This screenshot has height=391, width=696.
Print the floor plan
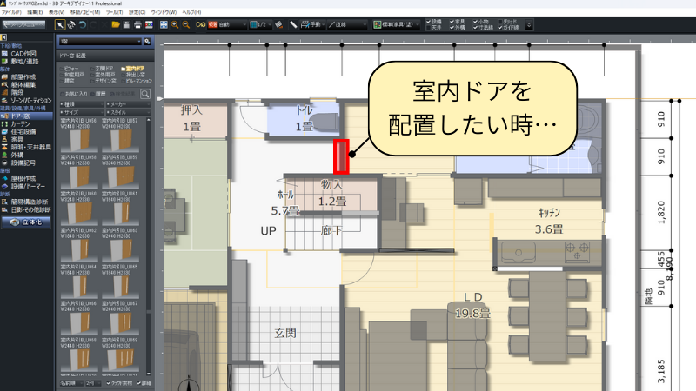[x=137, y=25]
